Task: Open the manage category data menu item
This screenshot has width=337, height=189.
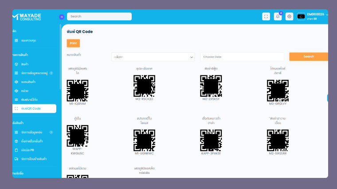Action: pos(35,73)
